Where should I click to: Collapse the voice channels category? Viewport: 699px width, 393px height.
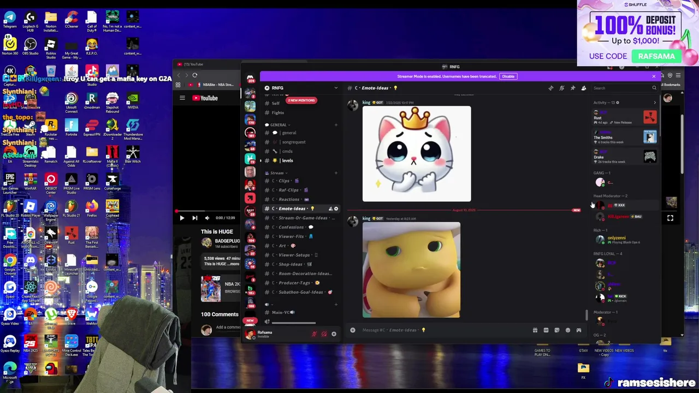268,305
